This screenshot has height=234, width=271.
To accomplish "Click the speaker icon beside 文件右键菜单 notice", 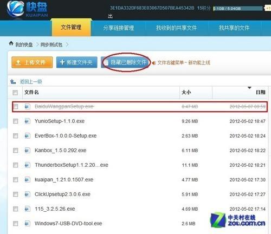I will [x=154, y=63].
